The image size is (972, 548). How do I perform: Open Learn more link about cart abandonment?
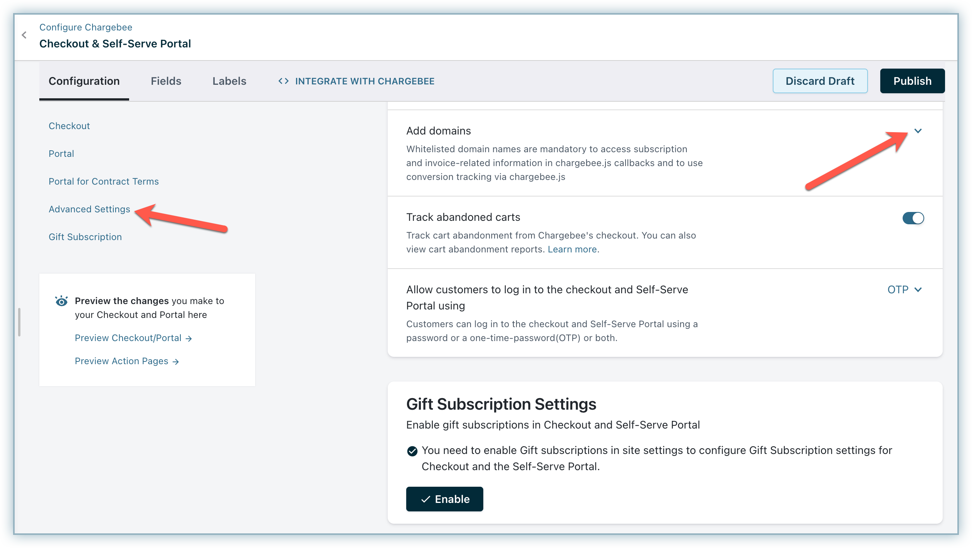coord(572,249)
